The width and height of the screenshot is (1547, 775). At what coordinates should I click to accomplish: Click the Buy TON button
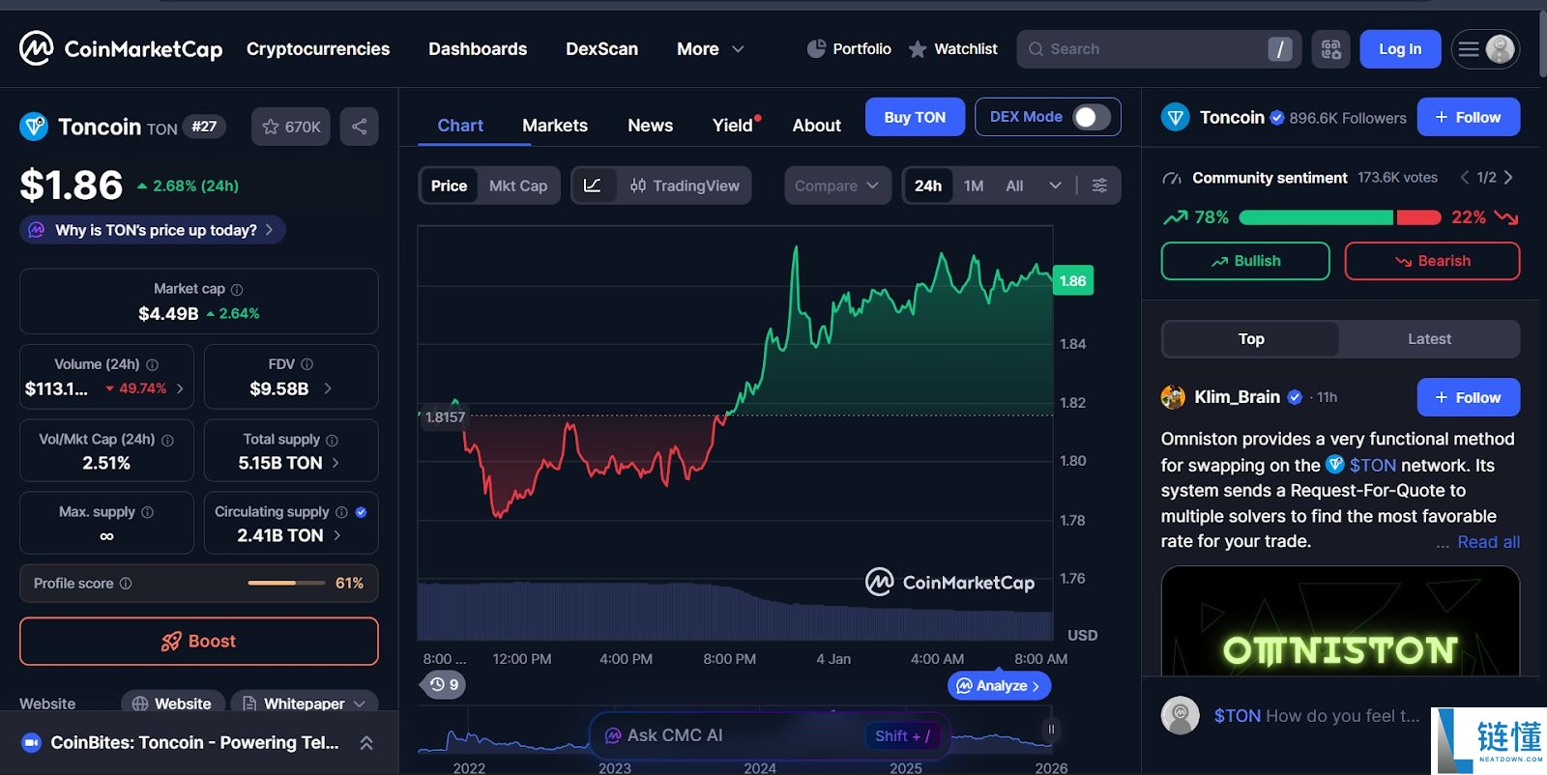coord(915,117)
